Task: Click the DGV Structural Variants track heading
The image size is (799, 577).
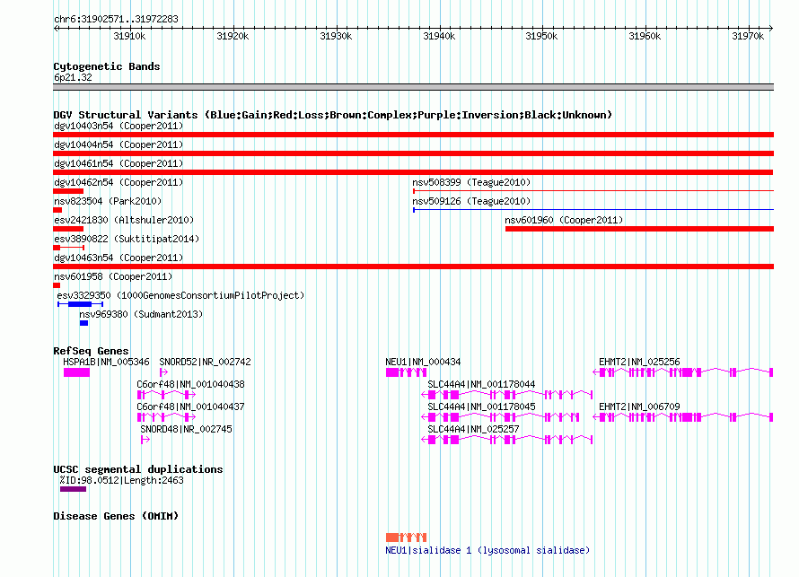Action: [x=333, y=115]
